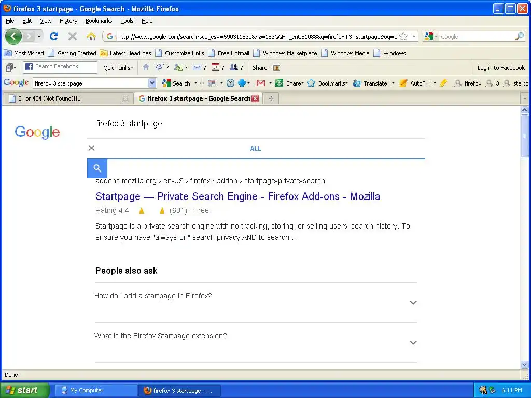The width and height of the screenshot is (531, 398).
Task: Click the Google Toolbar clock icon
Action: (230, 83)
